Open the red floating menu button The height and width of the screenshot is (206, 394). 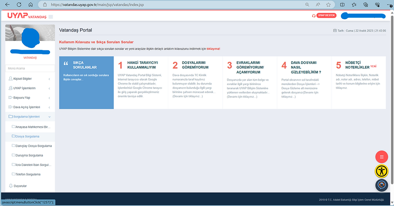[x=381, y=157]
